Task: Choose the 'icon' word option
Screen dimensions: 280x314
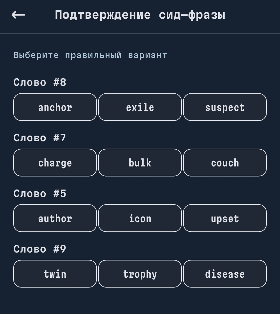Action: tap(140, 218)
